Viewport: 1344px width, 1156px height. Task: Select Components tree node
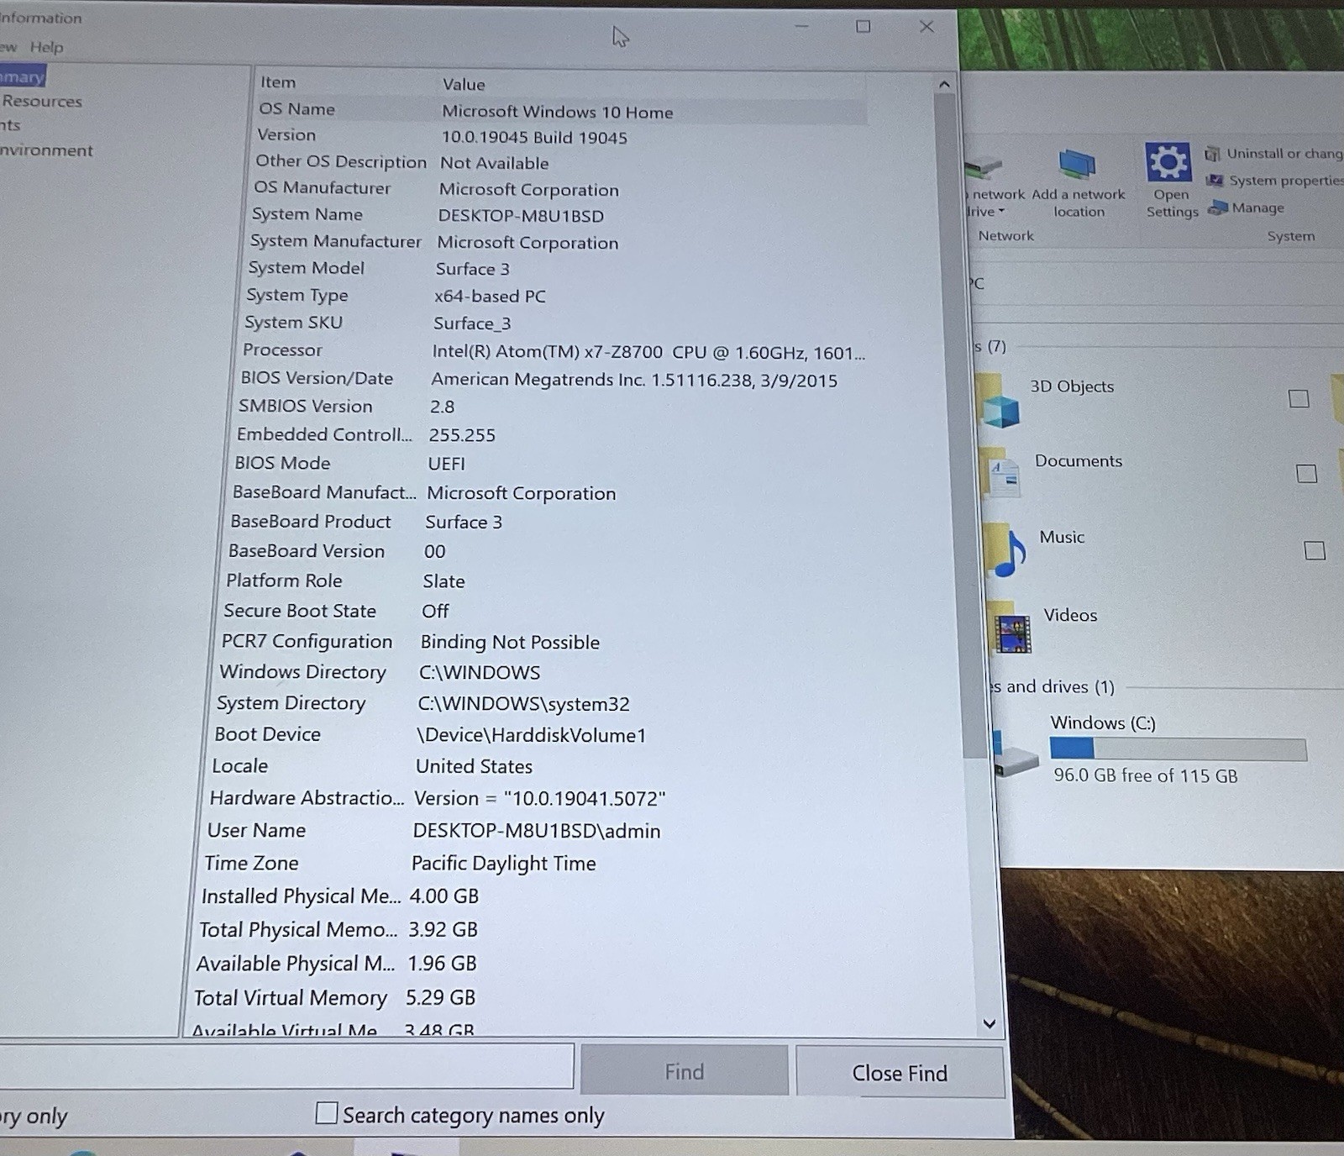(x=10, y=125)
